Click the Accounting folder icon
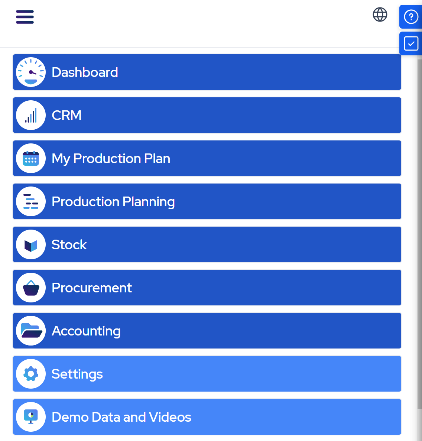 31,331
